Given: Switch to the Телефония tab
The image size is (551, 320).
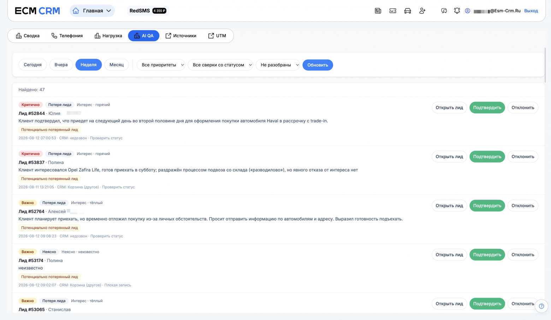Looking at the screenshot, I should (x=67, y=36).
